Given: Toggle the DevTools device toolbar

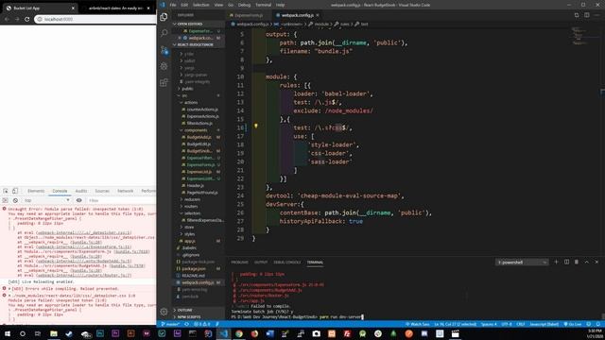Looking at the screenshot, I should click(15, 191).
